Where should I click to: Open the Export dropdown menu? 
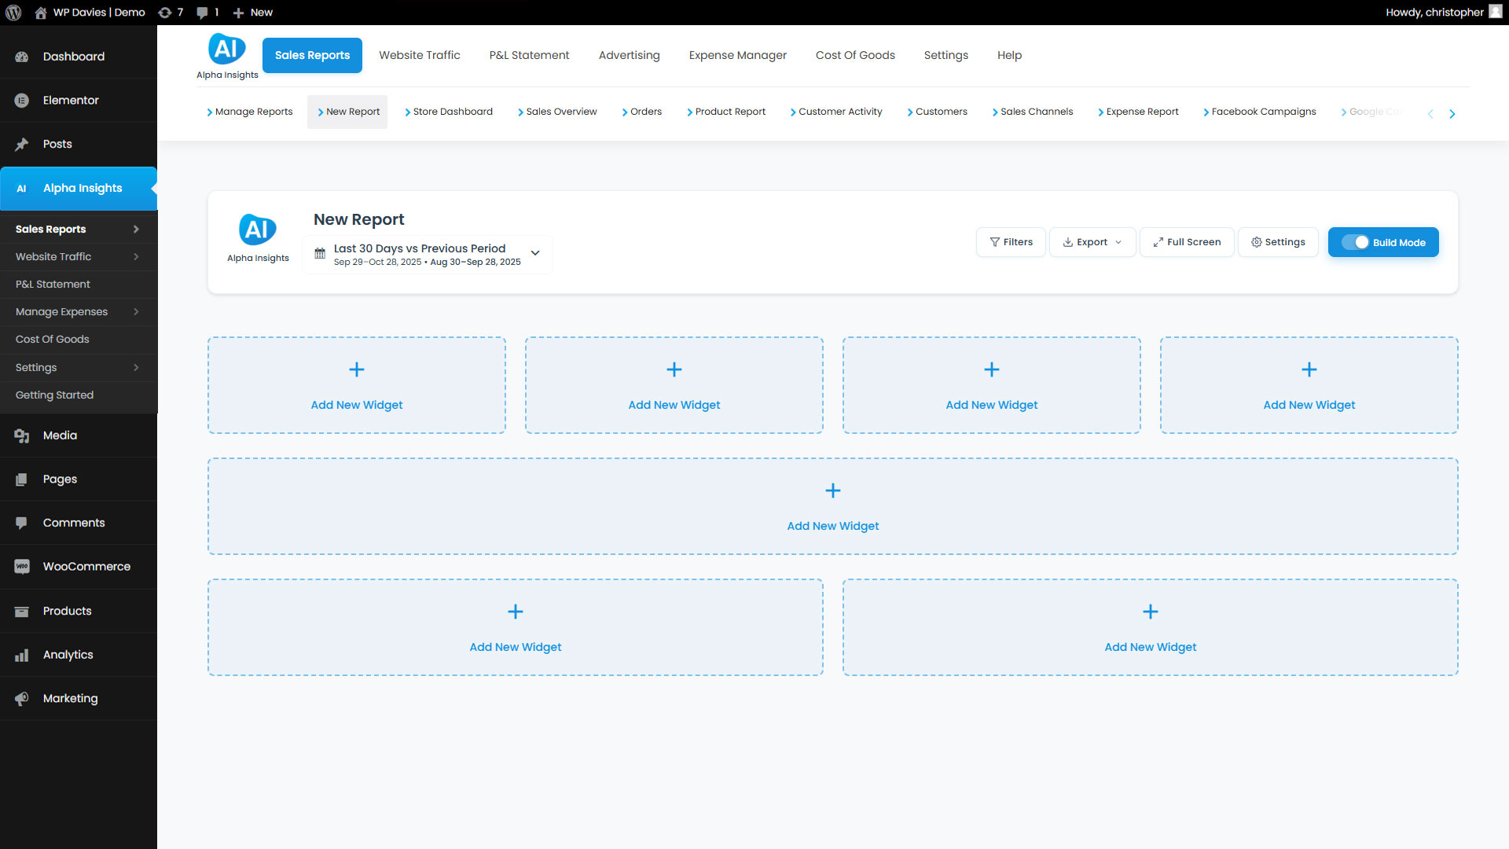[x=1092, y=242]
